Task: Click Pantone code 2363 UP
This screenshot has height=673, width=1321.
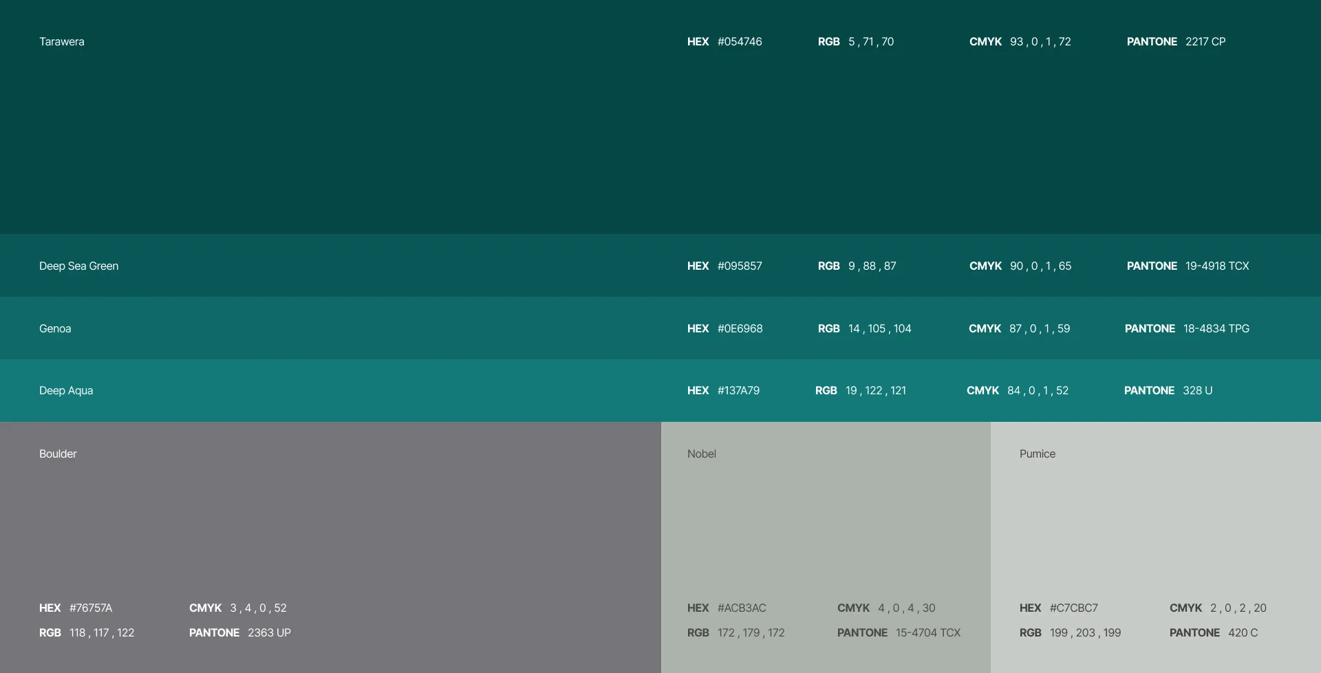Action: pyautogui.click(x=270, y=632)
